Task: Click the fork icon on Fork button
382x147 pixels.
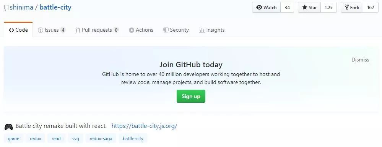Action: (x=347, y=7)
